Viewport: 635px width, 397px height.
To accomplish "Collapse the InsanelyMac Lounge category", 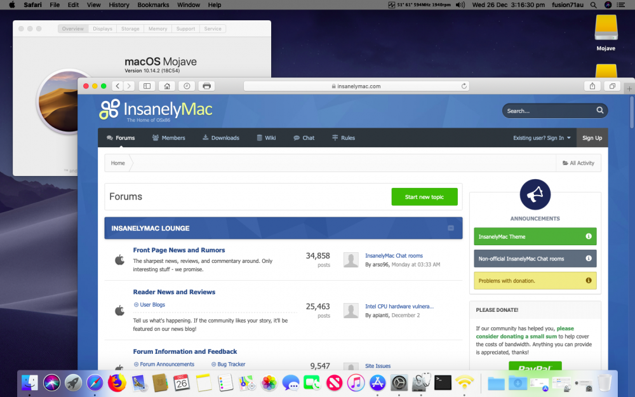I will pyautogui.click(x=451, y=228).
